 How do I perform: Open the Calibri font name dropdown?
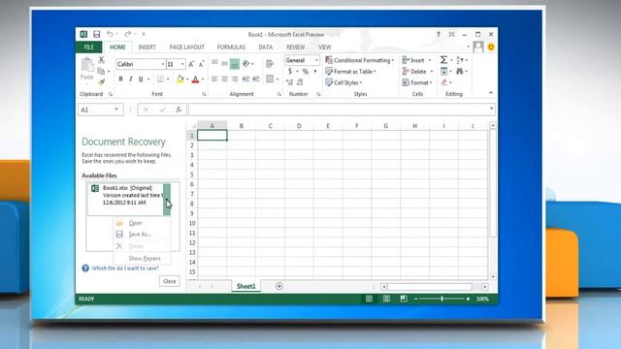163,64
